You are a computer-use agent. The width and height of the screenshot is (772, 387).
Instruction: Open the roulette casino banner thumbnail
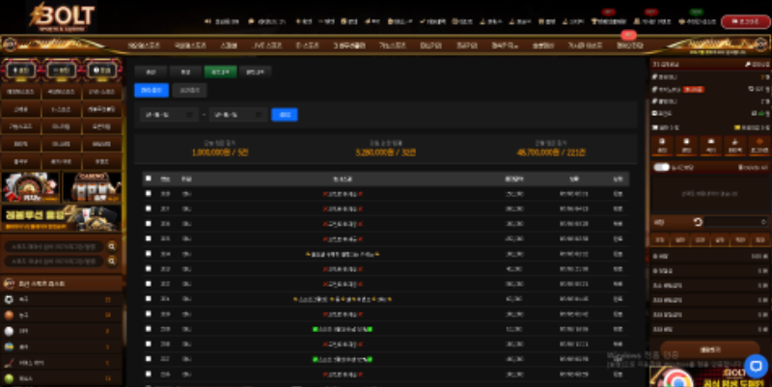coord(30,187)
